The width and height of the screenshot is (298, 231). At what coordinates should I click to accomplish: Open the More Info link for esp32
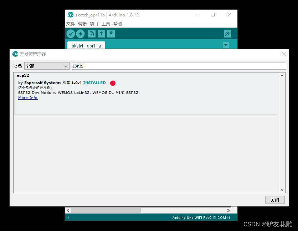click(28, 97)
